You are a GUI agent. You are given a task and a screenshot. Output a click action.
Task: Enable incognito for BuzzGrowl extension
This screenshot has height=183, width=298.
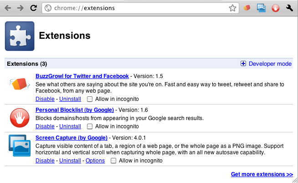coord(90,99)
